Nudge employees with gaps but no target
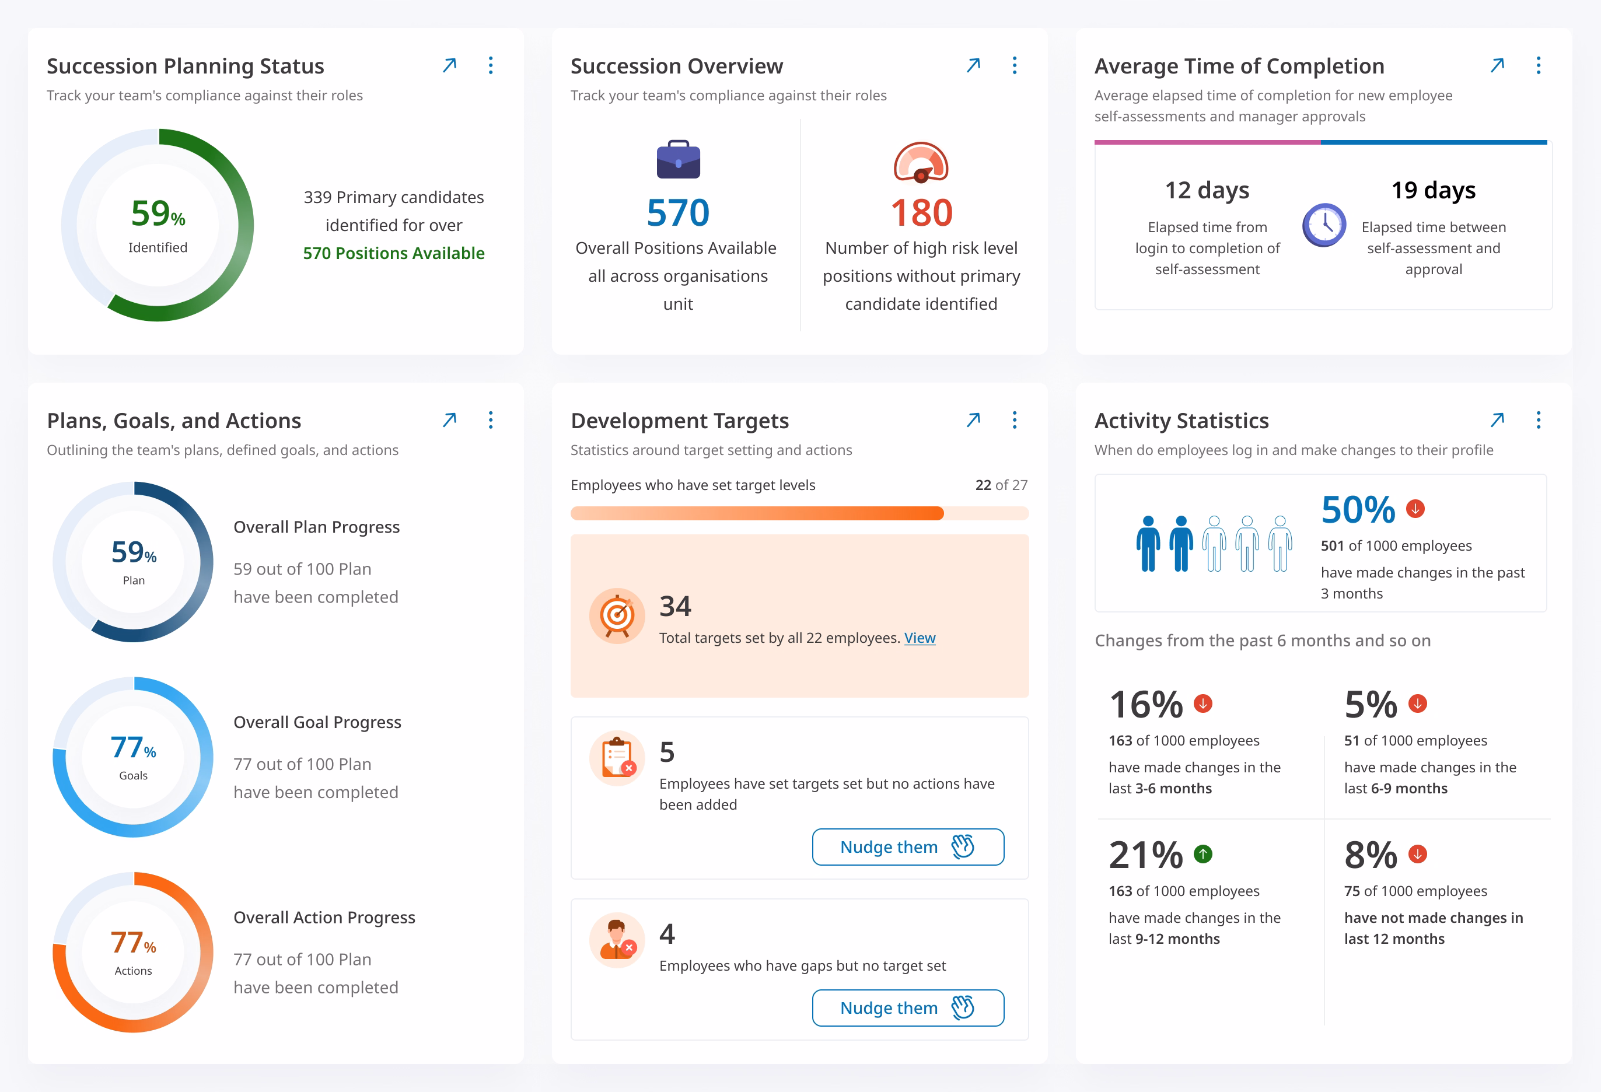The width and height of the screenshot is (1601, 1092). [908, 1008]
